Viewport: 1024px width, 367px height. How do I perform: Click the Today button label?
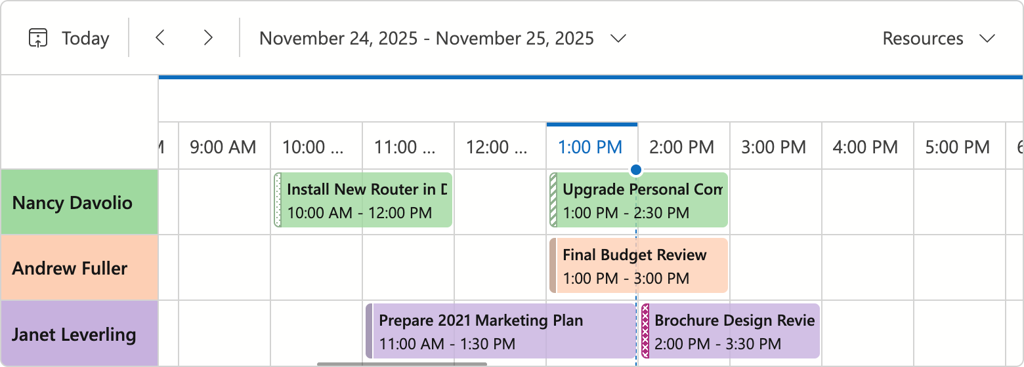coord(85,39)
